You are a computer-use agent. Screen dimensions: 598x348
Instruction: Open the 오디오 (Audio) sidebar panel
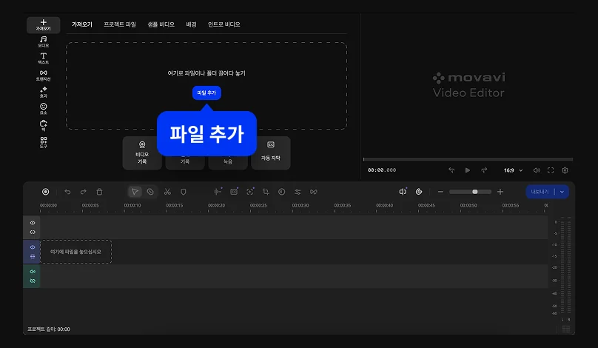[44, 41]
